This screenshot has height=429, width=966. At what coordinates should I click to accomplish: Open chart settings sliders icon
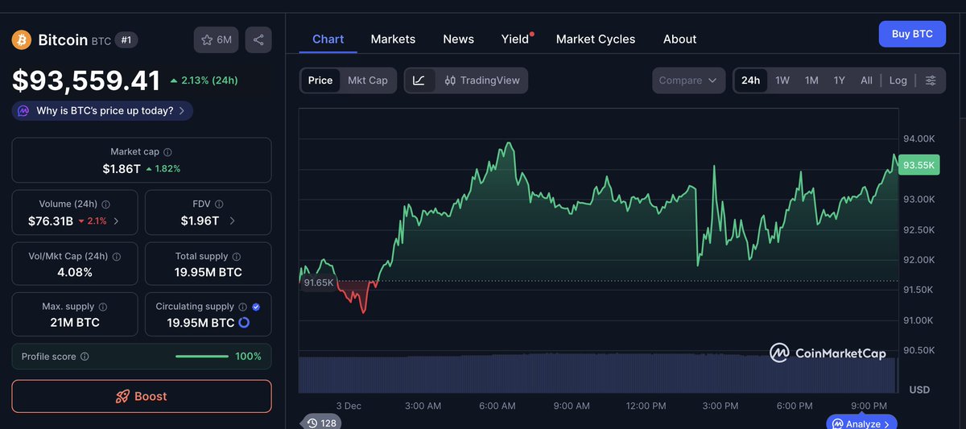click(931, 80)
